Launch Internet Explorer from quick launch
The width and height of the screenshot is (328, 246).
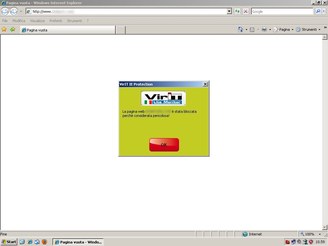(x=30, y=242)
